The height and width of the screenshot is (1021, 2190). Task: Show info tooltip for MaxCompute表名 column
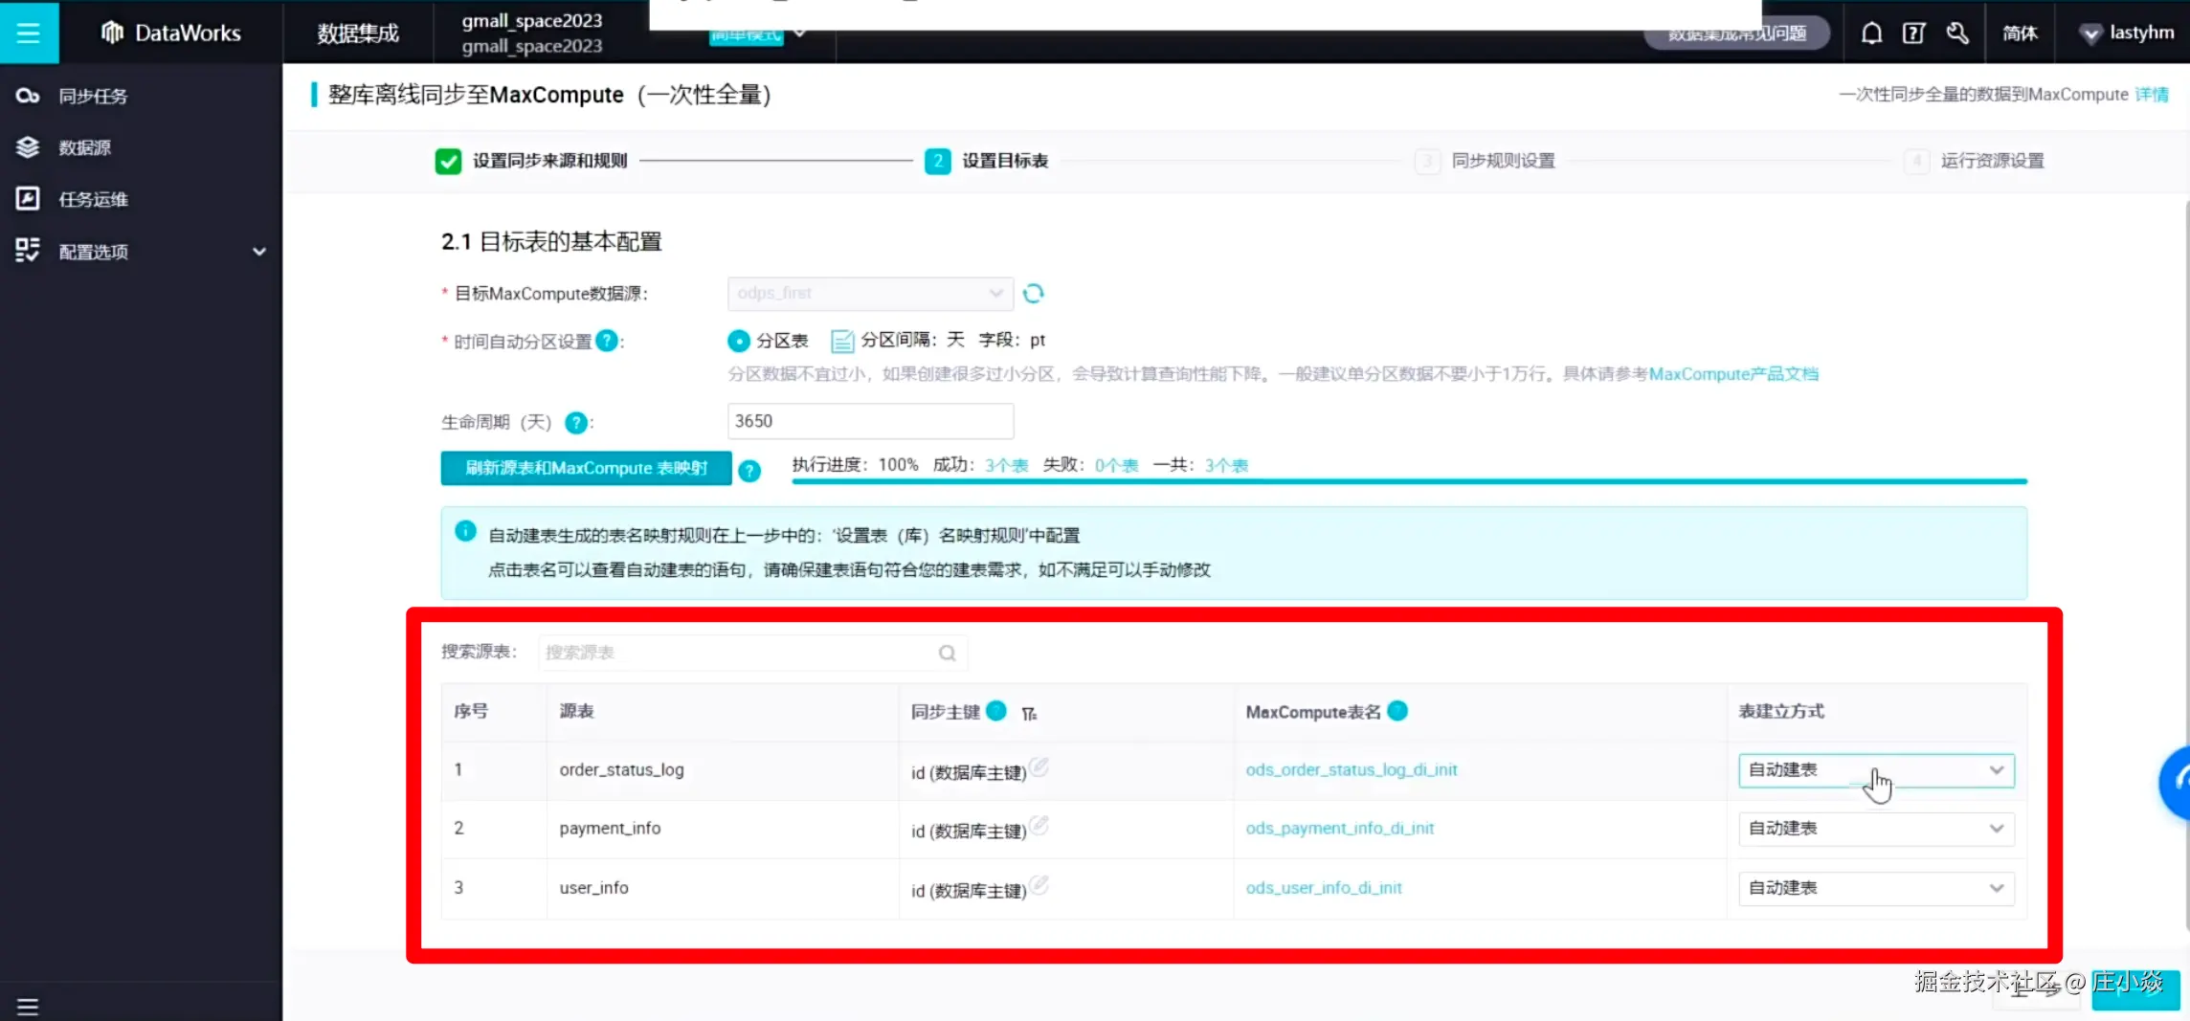(x=1397, y=710)
